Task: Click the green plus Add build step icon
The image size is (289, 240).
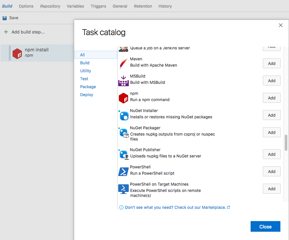Action: coord(6,32)
